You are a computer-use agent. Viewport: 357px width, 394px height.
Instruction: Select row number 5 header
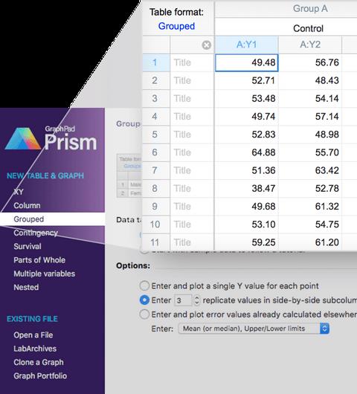pyautogui.click(x=156, y=134)
